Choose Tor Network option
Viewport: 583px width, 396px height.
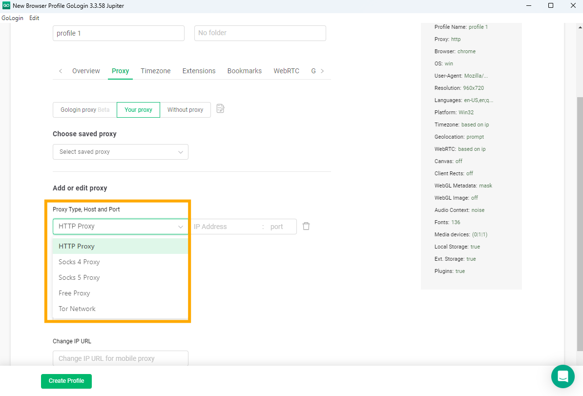pos(121,309)
